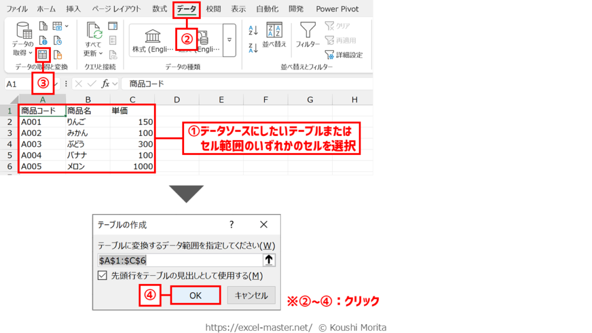The width and height of the screenshot is (592, 333).
Task: Expand the data types gallery
Action: pos(230,40)
